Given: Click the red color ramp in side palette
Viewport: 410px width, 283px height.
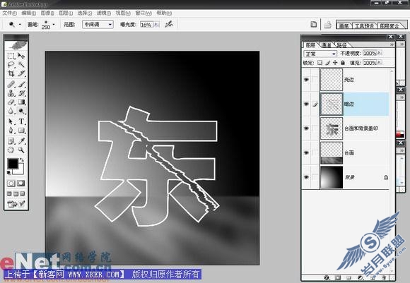Looking at the screenshot, I should [x=400, y=135].
